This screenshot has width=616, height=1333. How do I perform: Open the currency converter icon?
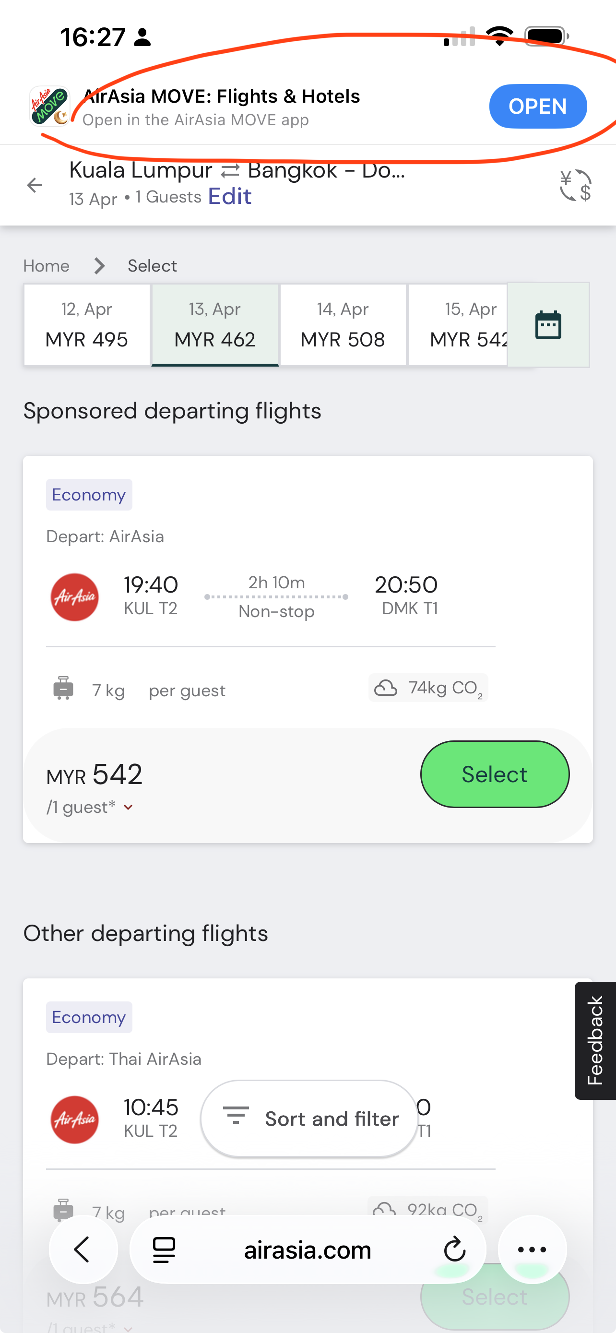[x=575, y=185]
